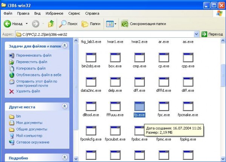The height and width of the screenshot is (162, 226).
Task: Click task pane scrollbar up arrow
Action: 76,41
